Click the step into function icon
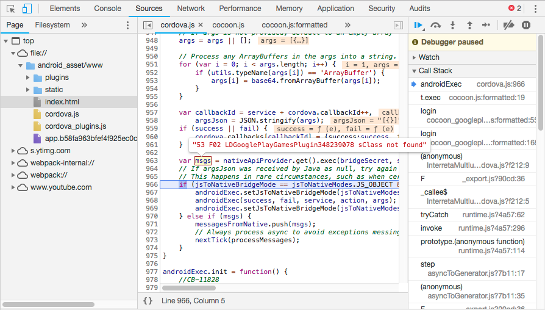The image size is (545, 310). pyautogui.click(x=452, y=25)
